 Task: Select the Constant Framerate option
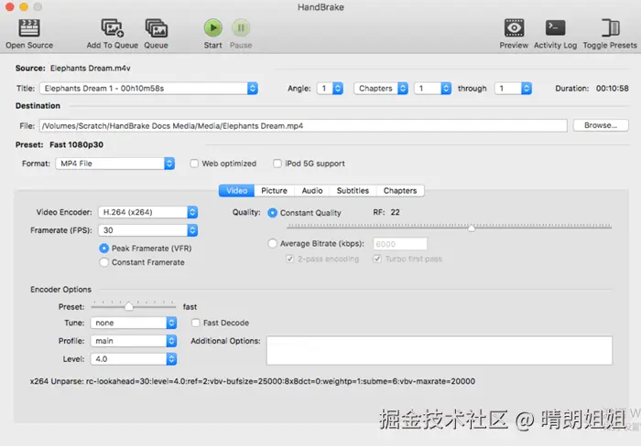pos(103,262)
